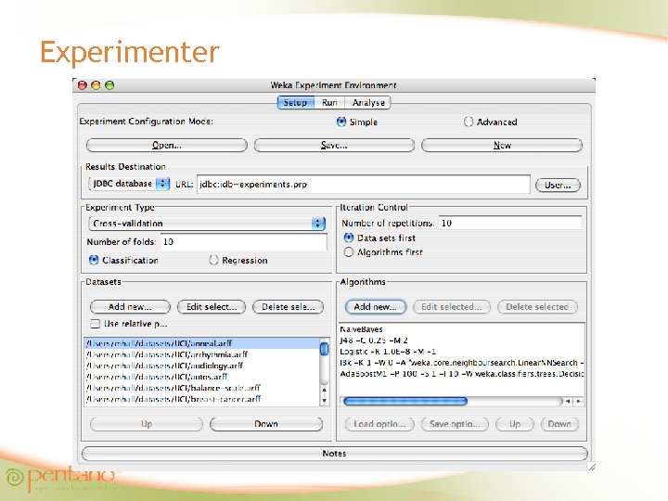
Task: Click Delete selected algorithm button
Action: (537, 307)
